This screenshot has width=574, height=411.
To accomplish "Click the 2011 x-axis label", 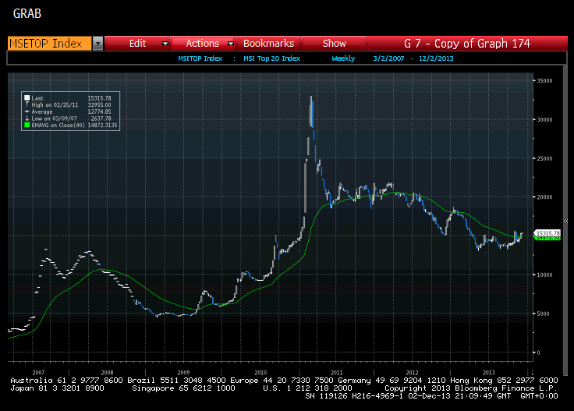I will tap(336, 373).
